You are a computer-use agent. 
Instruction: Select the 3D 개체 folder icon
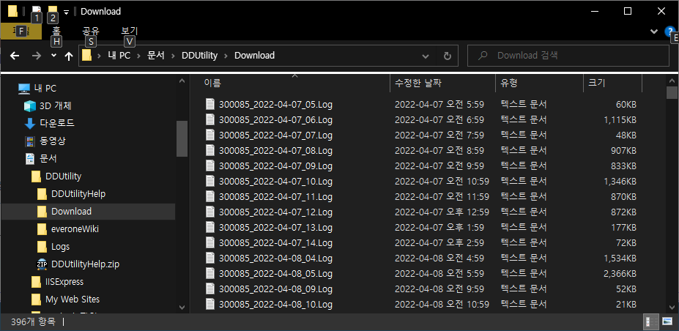click(x=30, y=105)
